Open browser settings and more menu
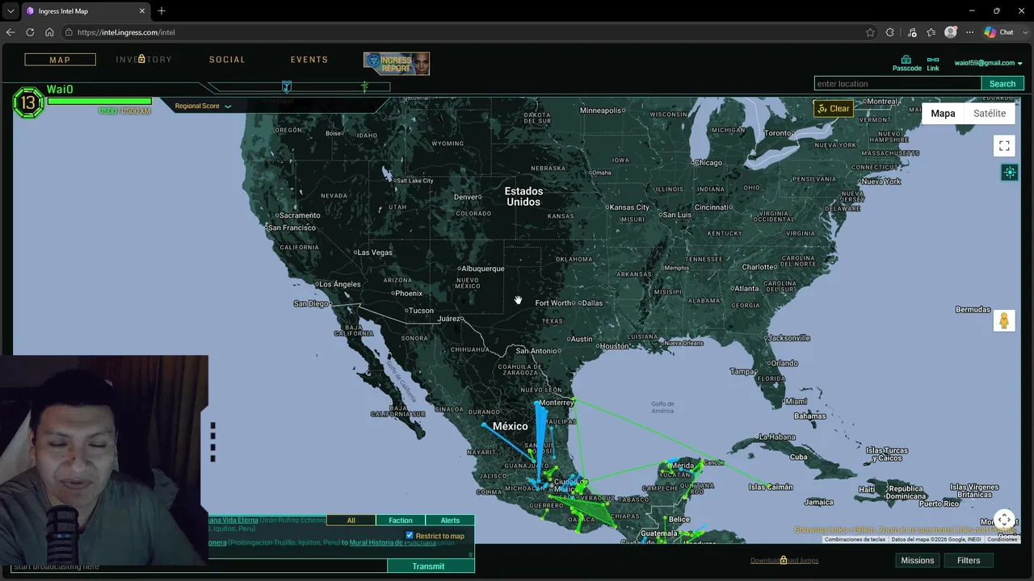 coord(970,32)
